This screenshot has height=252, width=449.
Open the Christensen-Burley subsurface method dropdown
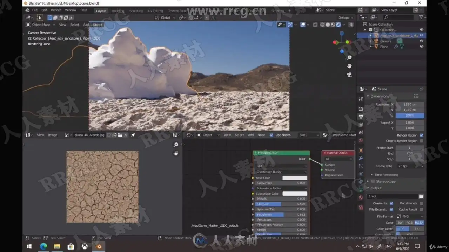pyautogui.click(x=281, y=171)
